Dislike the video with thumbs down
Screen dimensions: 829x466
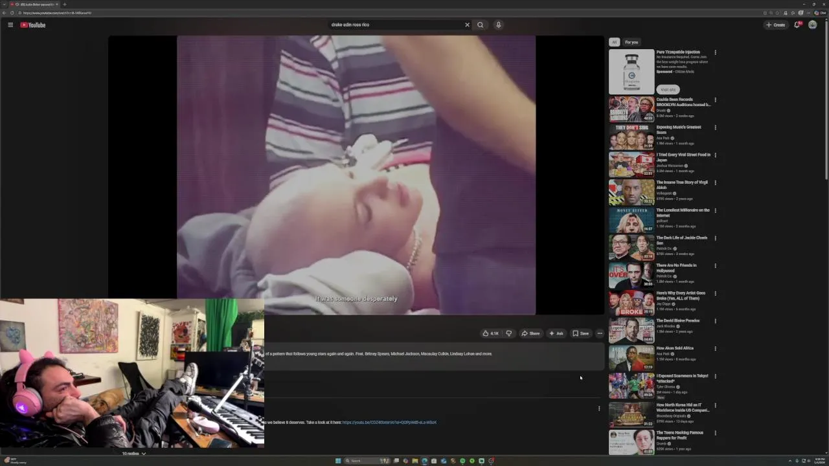pos(509,333)
